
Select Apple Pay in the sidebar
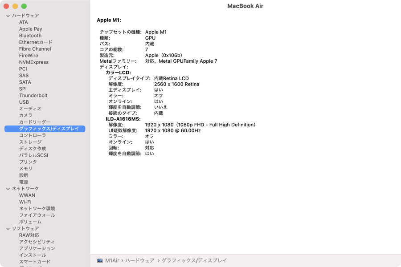click(30, 29)
